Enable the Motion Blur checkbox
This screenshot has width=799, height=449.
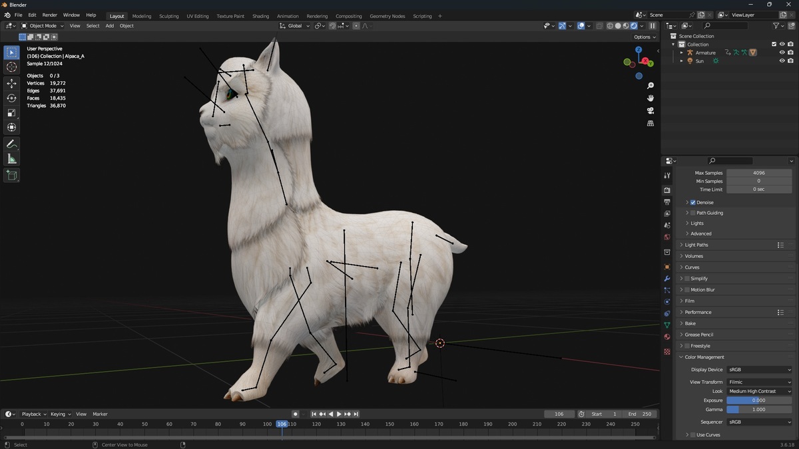click(687, 290)
